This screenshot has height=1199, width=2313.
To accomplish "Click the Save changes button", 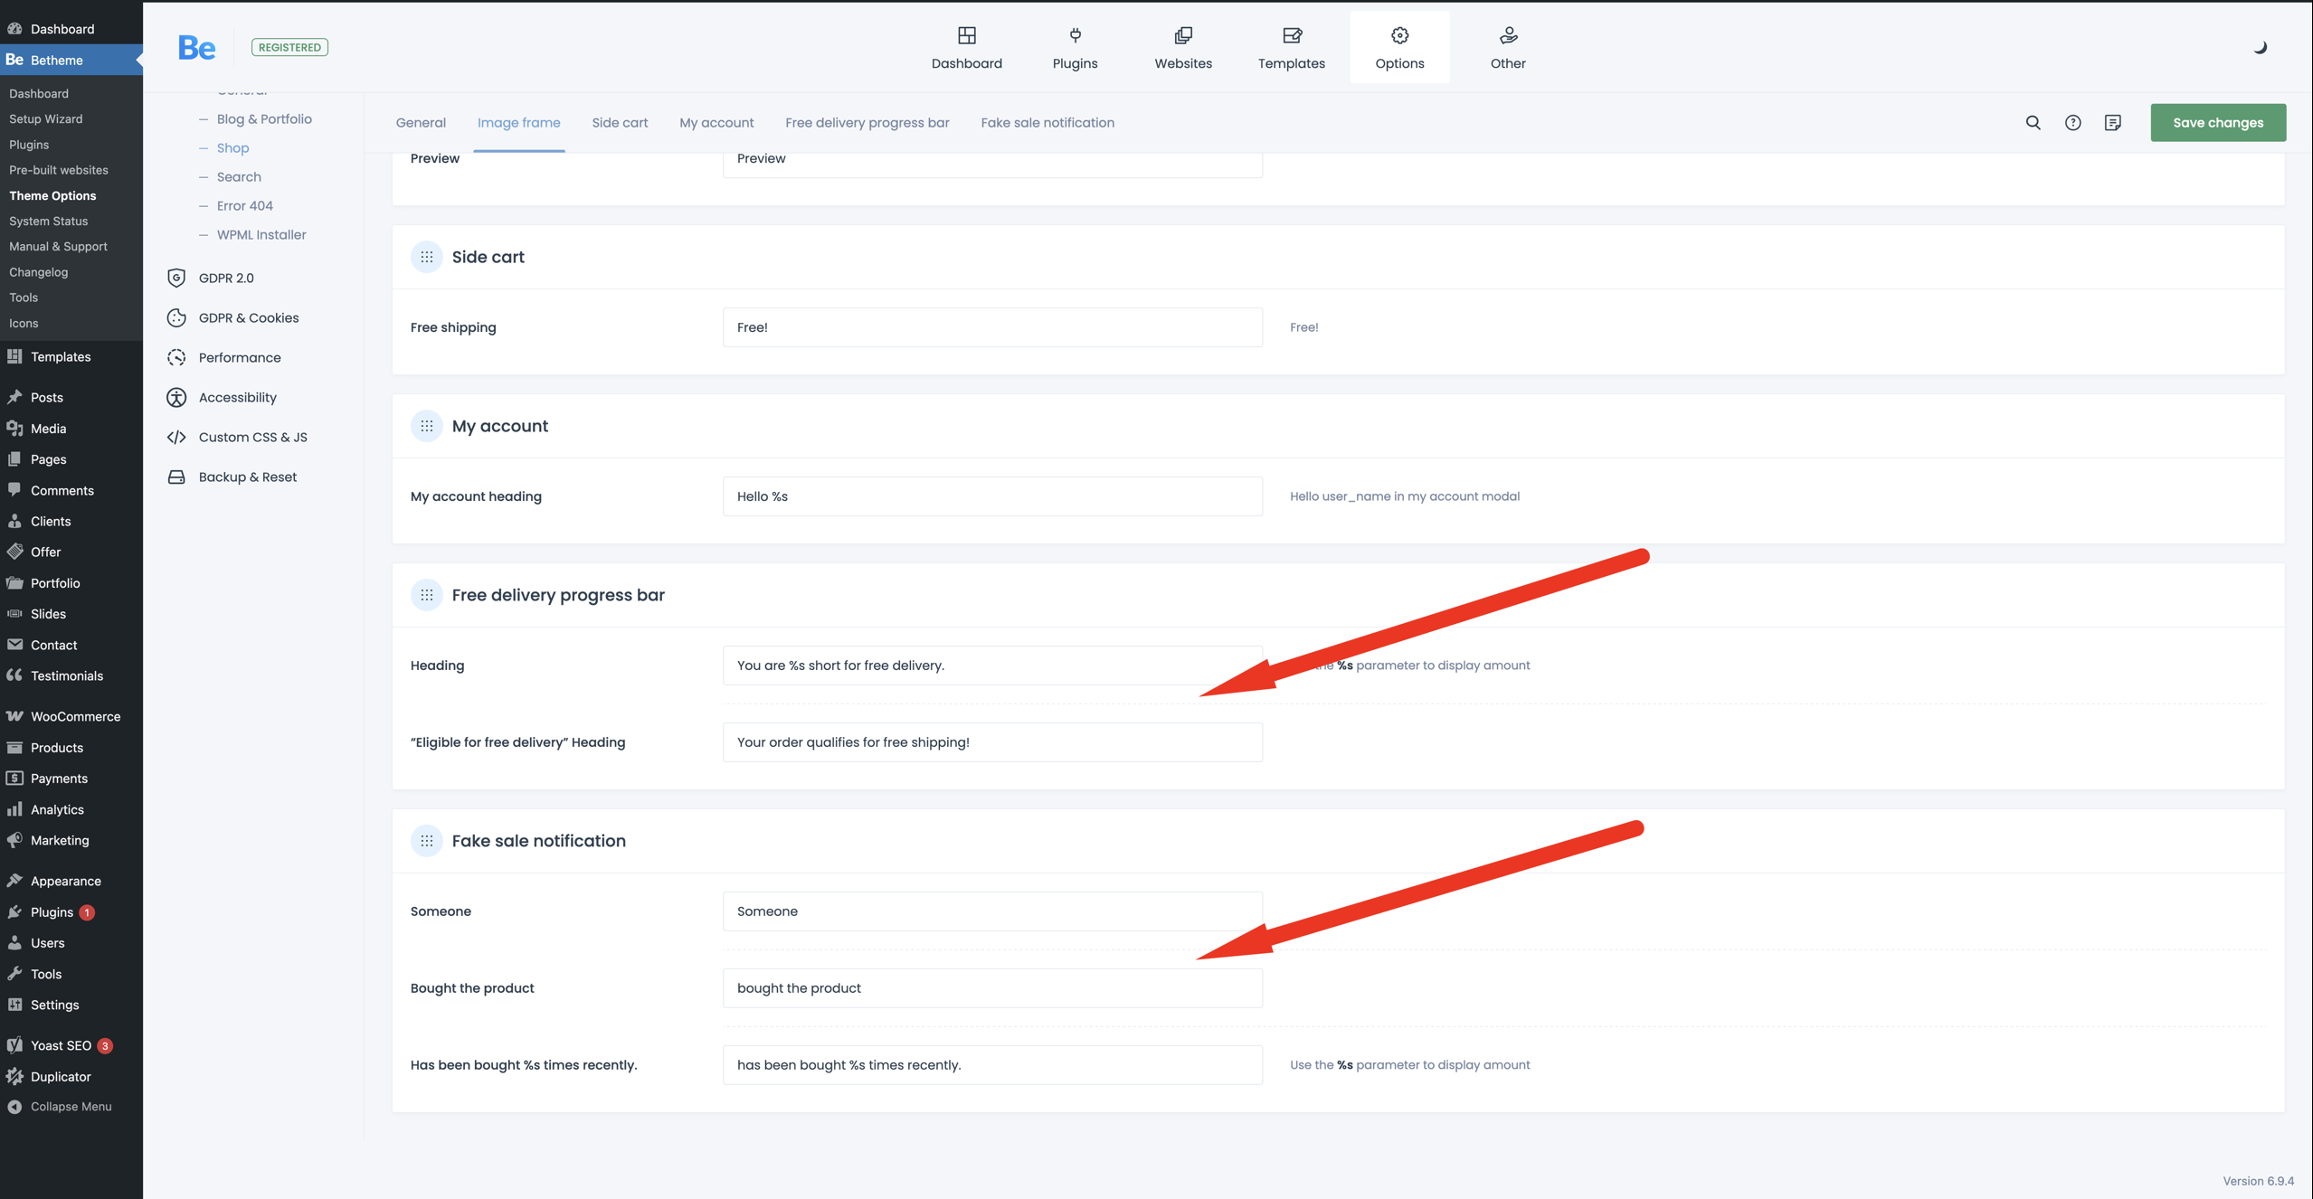I will 2217,123.
